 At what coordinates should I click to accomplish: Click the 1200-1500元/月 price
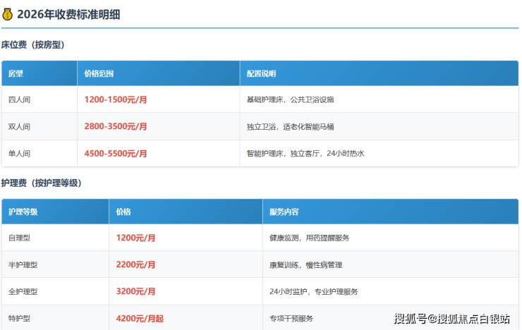coord(116,99)
